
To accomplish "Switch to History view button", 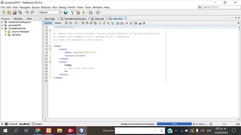I will 58,23.
